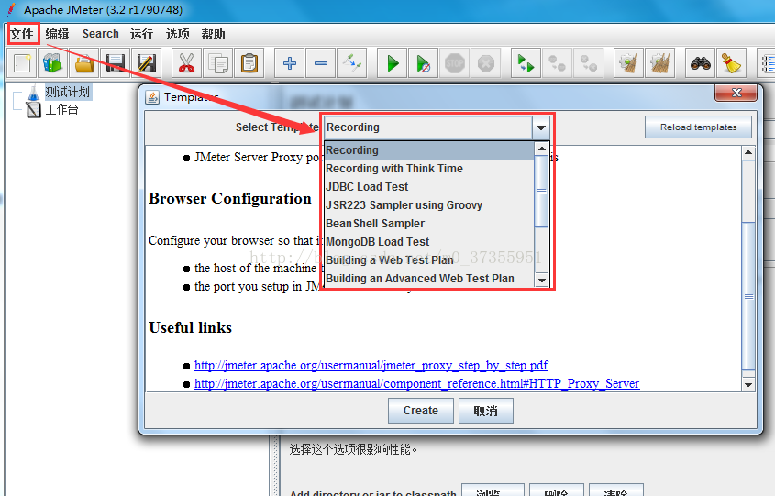
Task: Open the 文件 menu
Action: tap(22, 34)
